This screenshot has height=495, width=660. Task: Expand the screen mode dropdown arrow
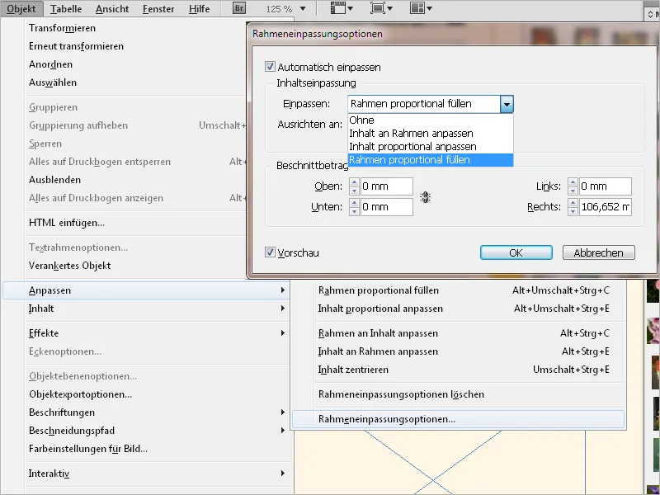point(389,8)
